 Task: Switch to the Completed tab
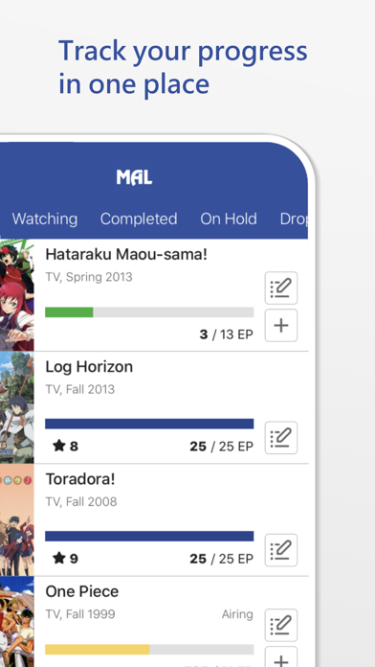(139, 218)
